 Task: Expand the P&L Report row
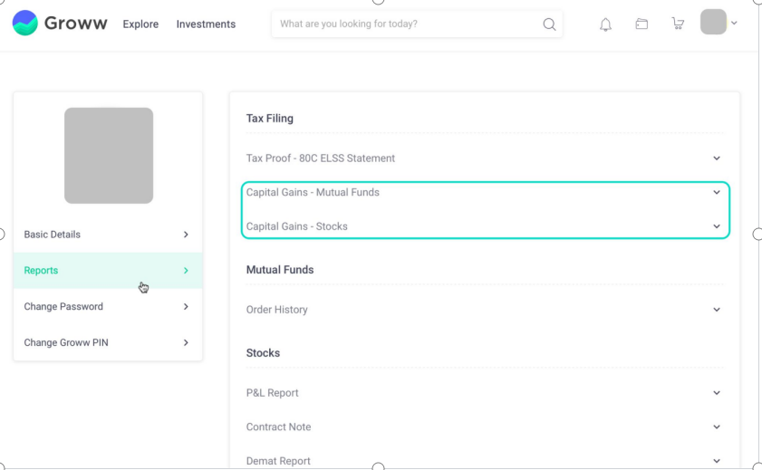485,393
